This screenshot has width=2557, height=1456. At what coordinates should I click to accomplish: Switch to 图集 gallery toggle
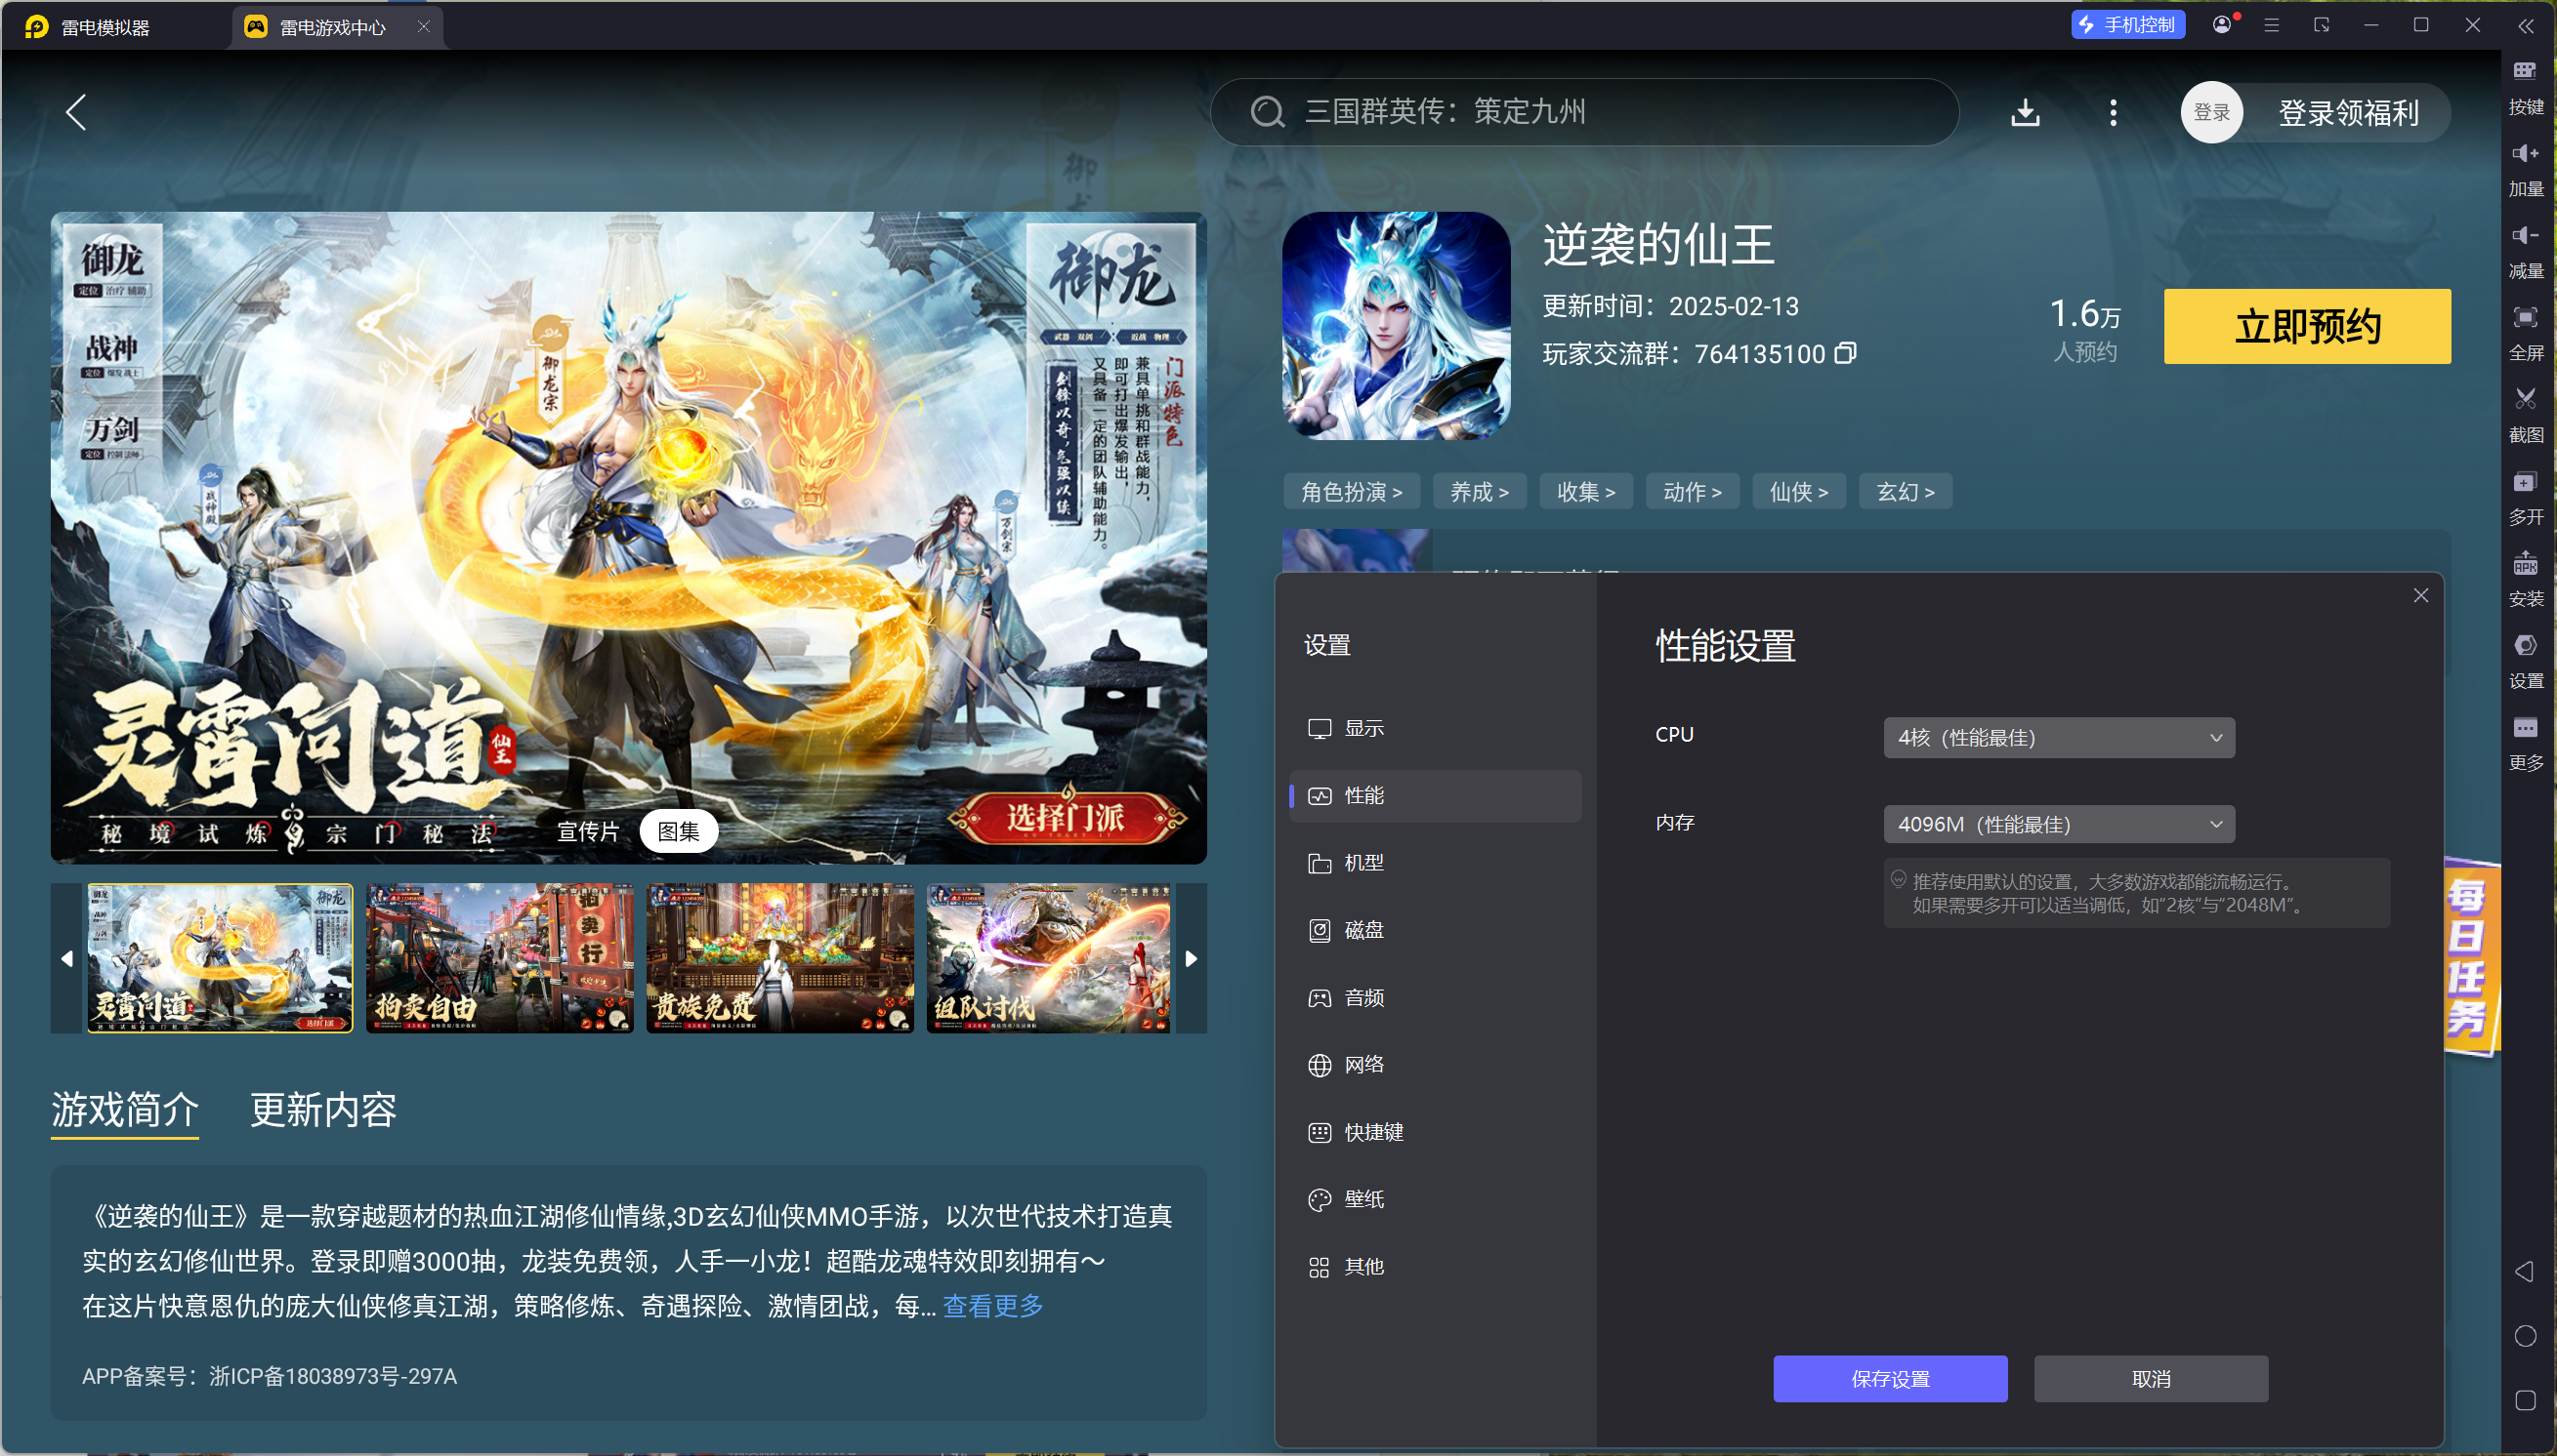click(679, 832)
